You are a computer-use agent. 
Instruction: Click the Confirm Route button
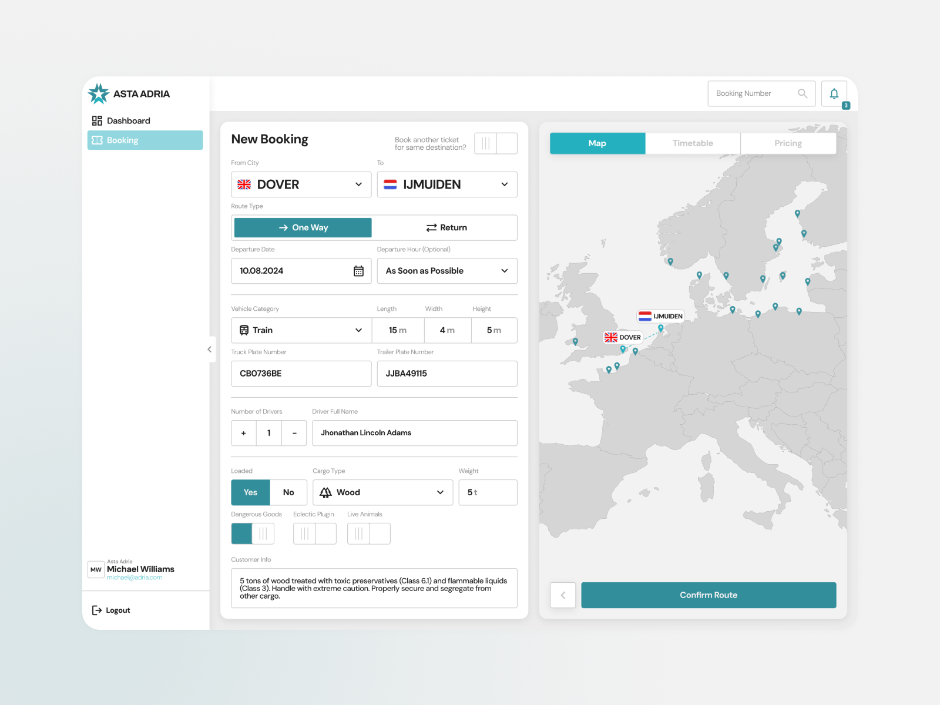click(709, 595)
